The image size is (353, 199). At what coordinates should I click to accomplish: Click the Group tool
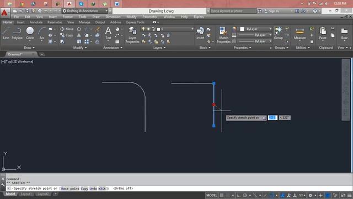click(x=278, y=33)
